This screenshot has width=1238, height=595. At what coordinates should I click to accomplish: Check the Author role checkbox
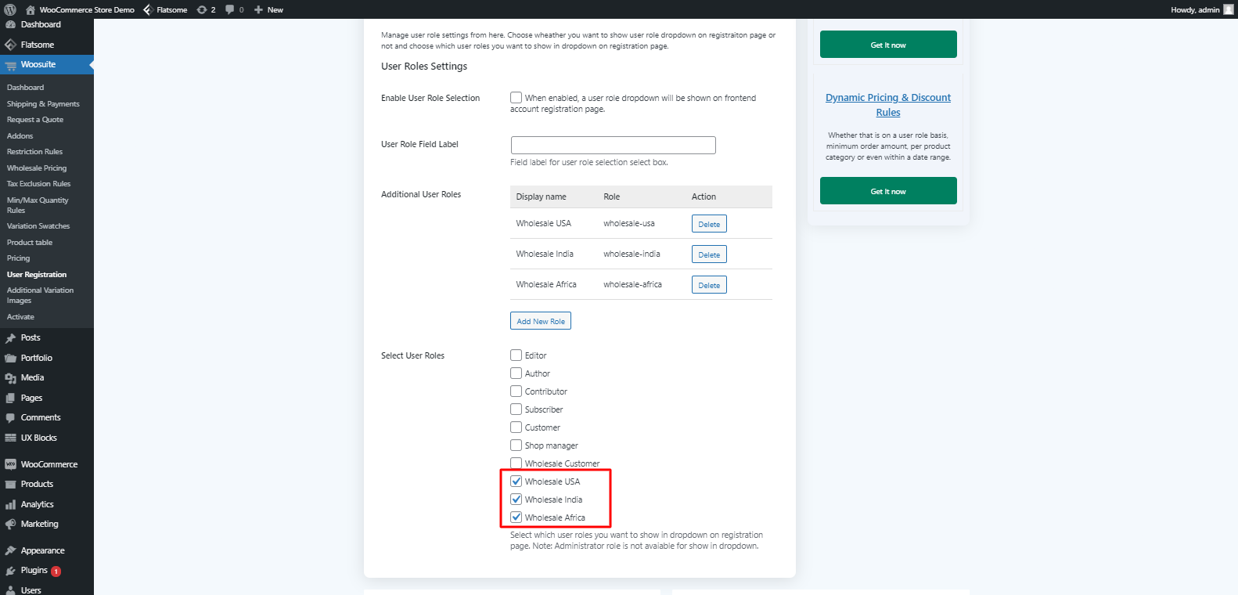(516, 373)
